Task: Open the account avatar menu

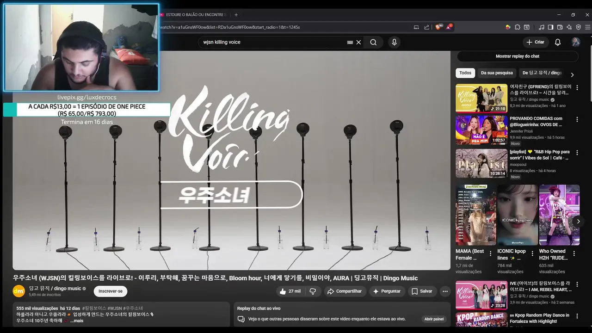Action: click(x=576, y=42)
